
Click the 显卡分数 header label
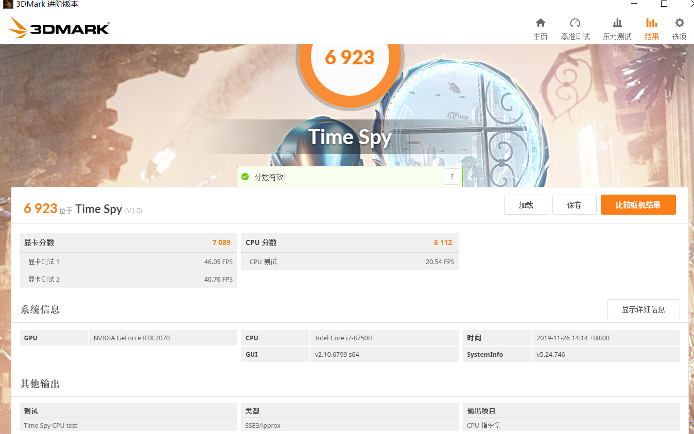39,242
